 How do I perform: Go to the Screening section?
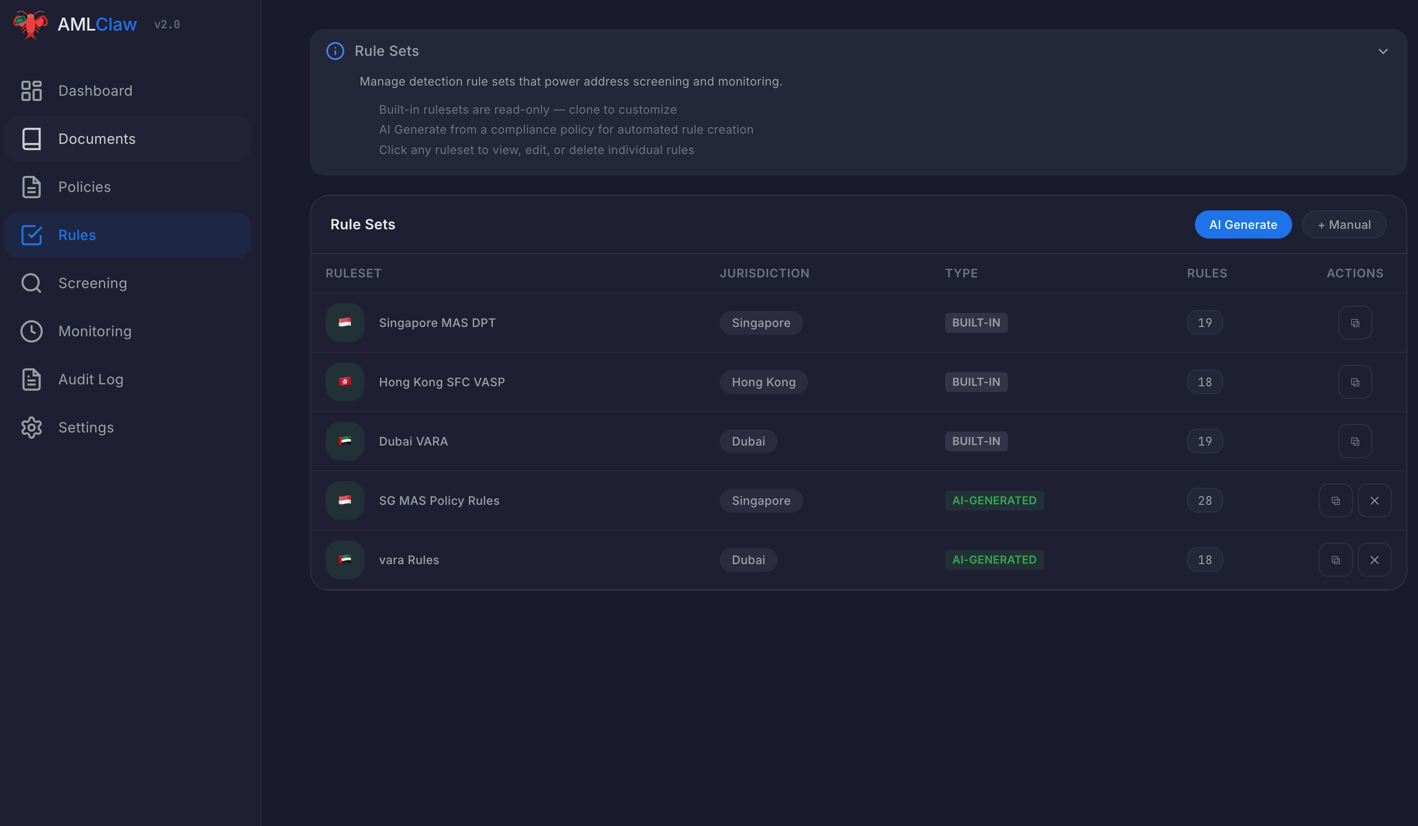click(x=92, y=283)
